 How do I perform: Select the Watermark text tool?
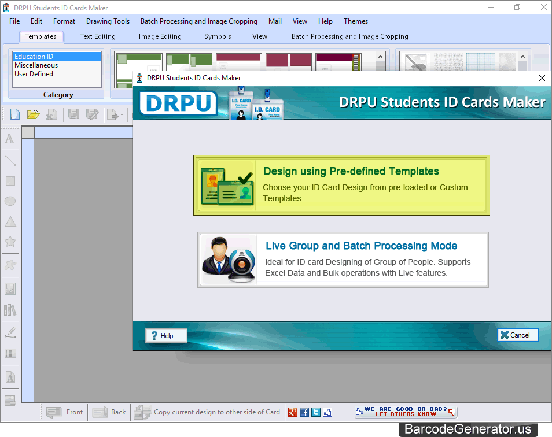[x=10, y=377]
